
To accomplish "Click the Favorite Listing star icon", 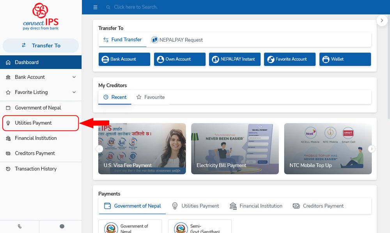I will (8, 92).
